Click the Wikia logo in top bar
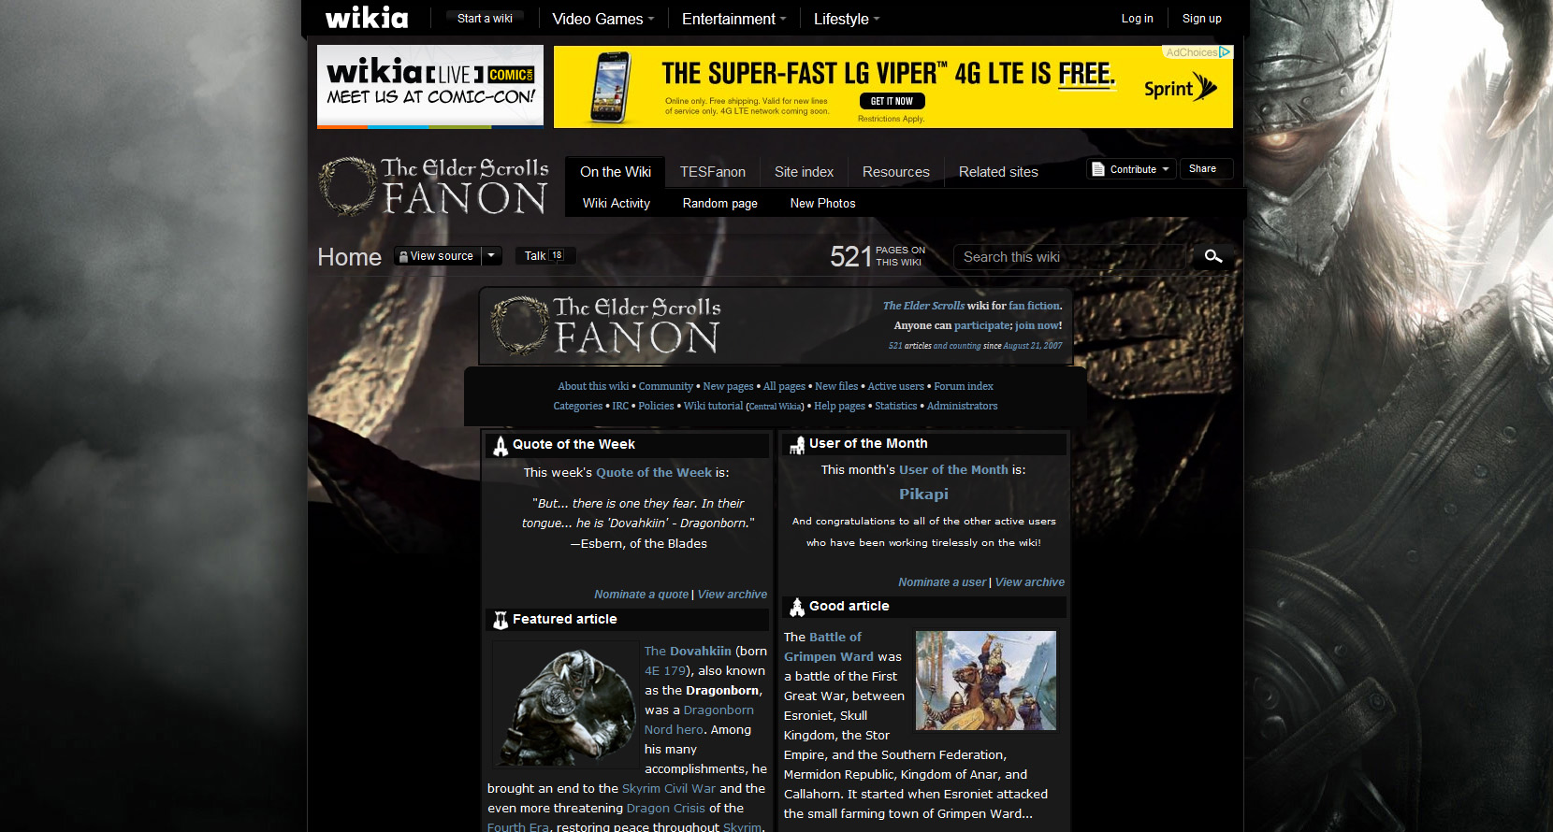The width and height of the screenshot is (1553, 832). pyautogui.click(x=367, y=18)
